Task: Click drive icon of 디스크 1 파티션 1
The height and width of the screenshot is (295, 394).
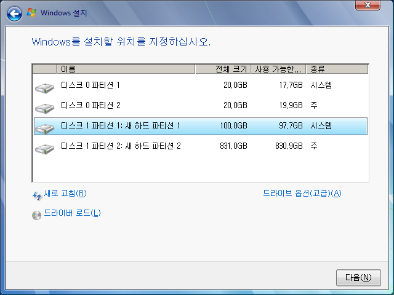Action: click(x=45, y=128)
